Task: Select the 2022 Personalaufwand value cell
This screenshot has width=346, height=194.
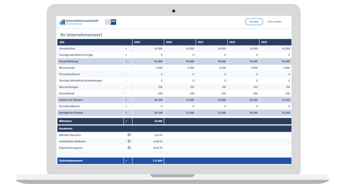Action: (x=243, y=74)
